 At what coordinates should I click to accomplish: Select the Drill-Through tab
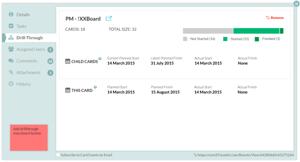(x=29, y=38)
